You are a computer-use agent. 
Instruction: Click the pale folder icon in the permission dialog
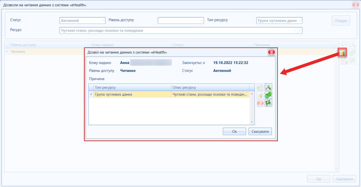(260, 95)
